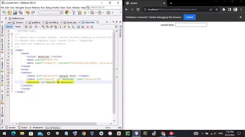Click the New File toolbar icon
245x137 pixels.
[x=4, y=13]
